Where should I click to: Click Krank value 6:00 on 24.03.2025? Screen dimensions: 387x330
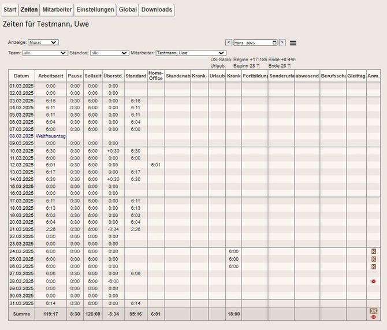(x=233, y=251)
